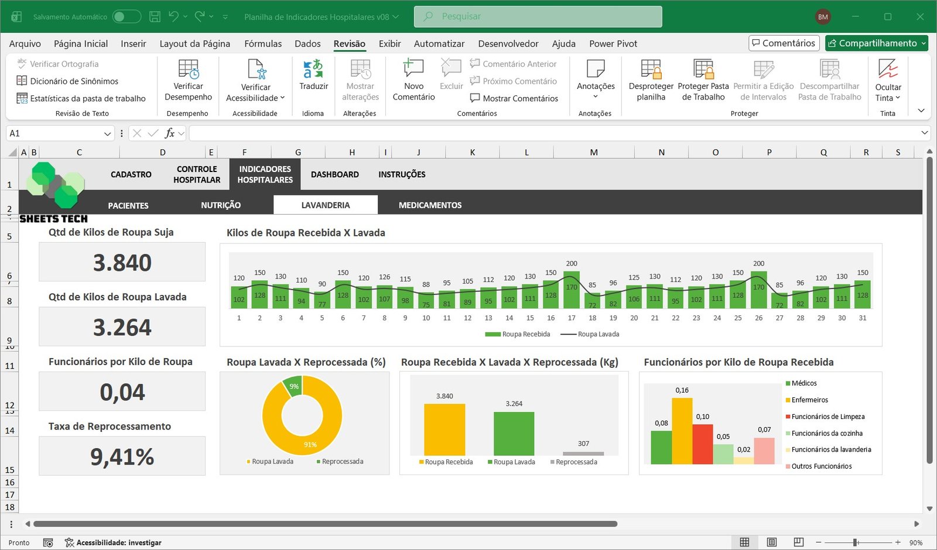
Task: Switch to Page Layout view icon
Action: 772,542
